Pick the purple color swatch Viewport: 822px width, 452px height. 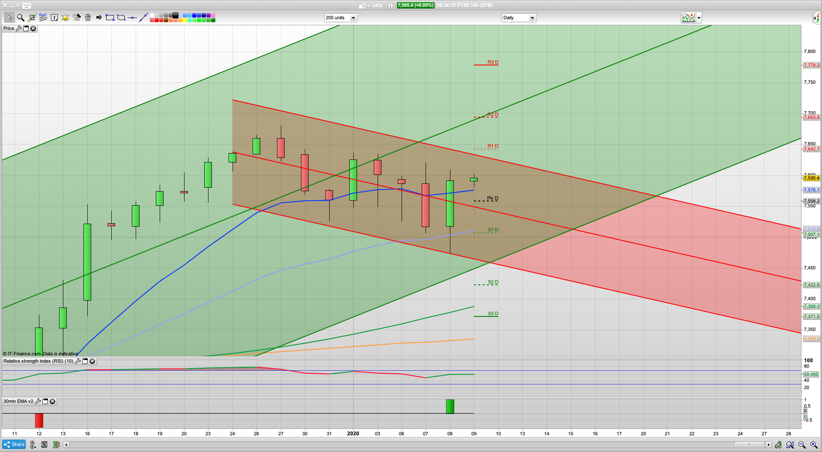click(208, 15)
